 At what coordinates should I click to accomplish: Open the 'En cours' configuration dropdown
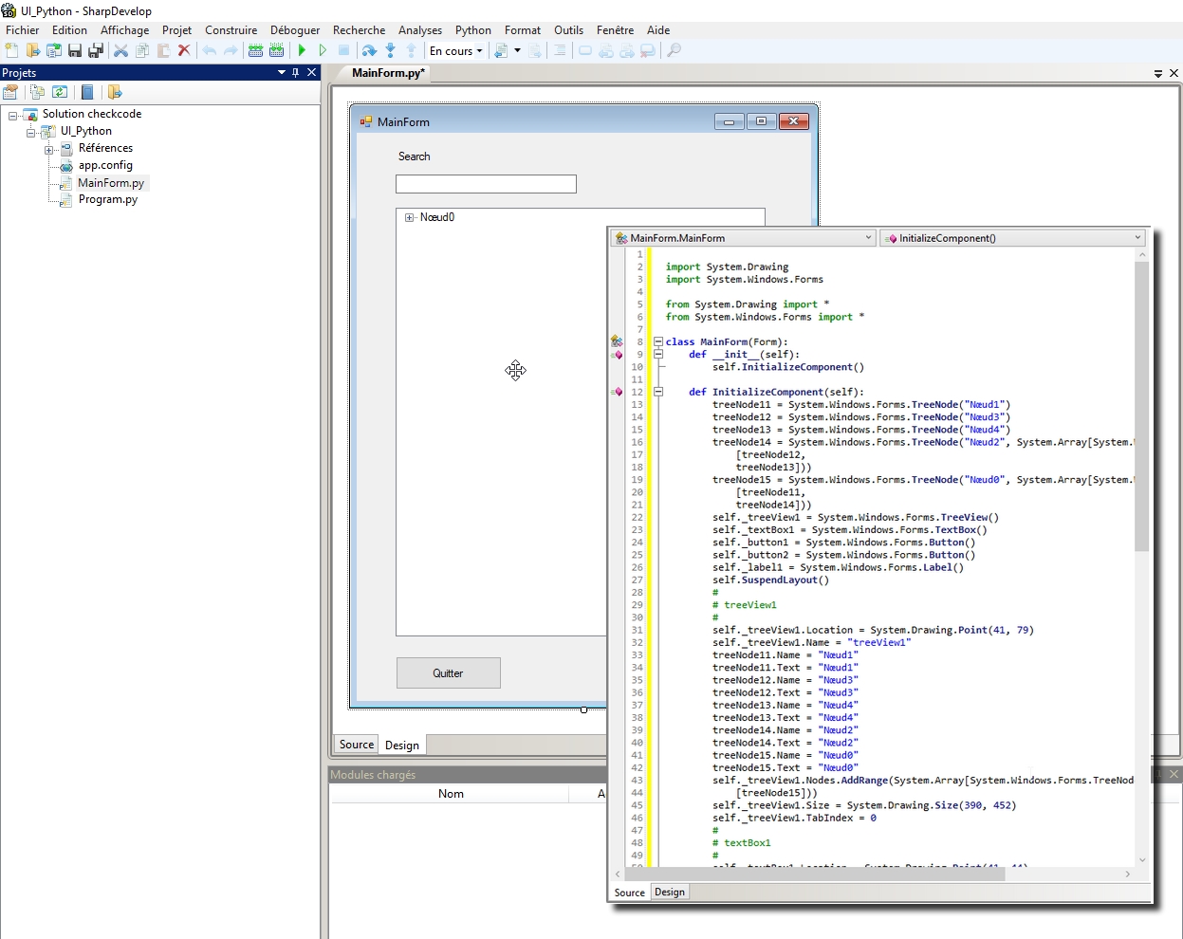click(x=456, y=50)
